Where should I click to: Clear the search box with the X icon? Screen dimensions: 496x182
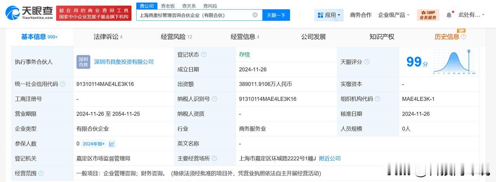tap(255, 15)
